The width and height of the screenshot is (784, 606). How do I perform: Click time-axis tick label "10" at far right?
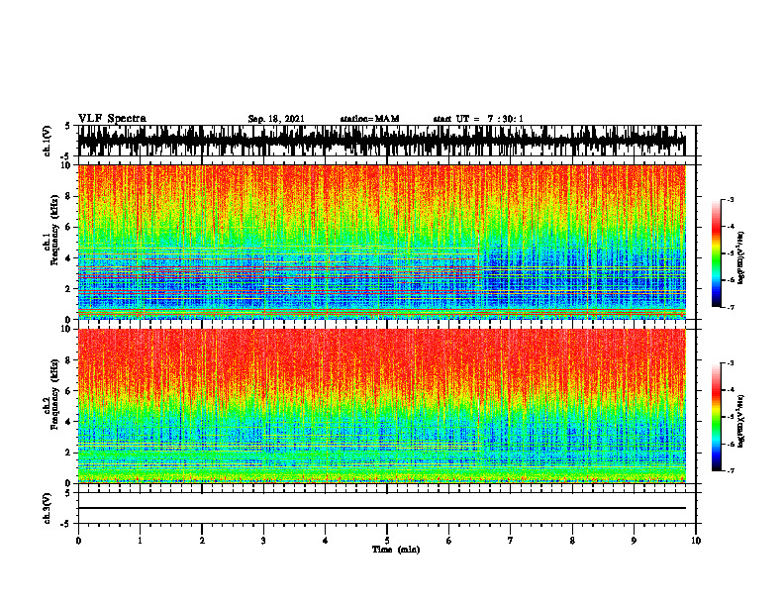click(x=696, y=541)
